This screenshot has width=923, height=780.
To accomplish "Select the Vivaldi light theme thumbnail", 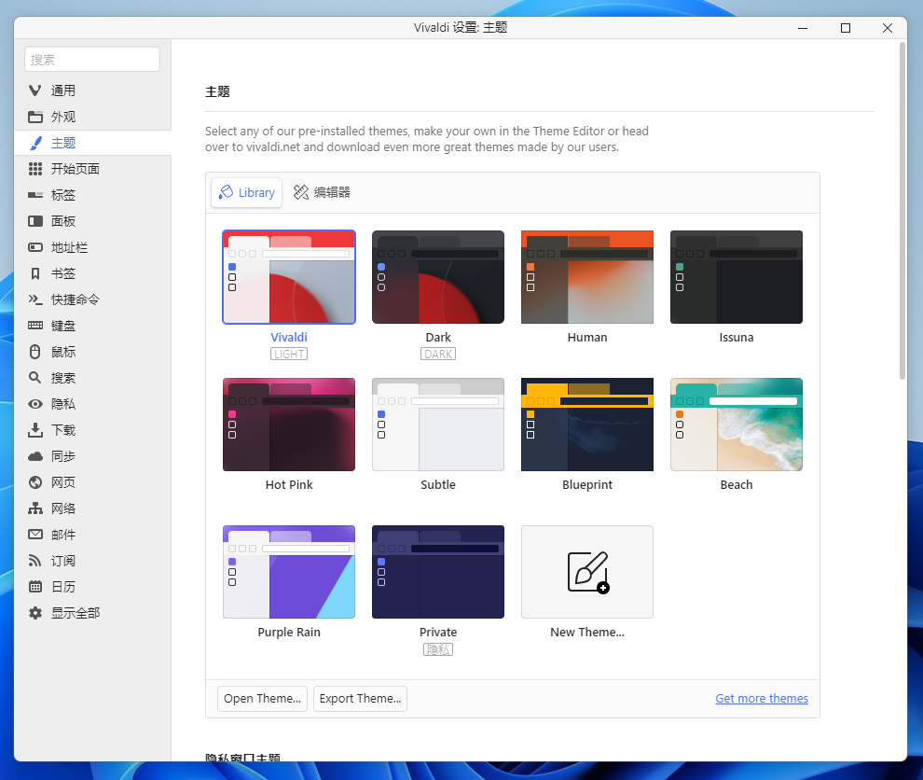I will click(x=289, y=277).
